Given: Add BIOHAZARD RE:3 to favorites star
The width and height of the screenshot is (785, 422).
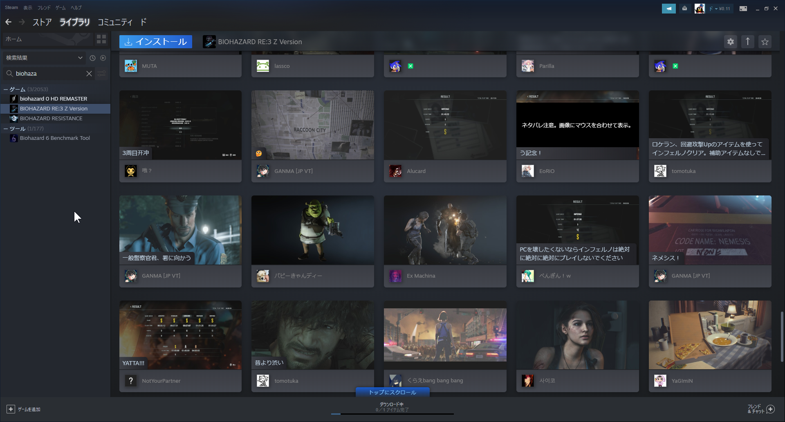Looking at the screenshot, I should tap(765, 41).
